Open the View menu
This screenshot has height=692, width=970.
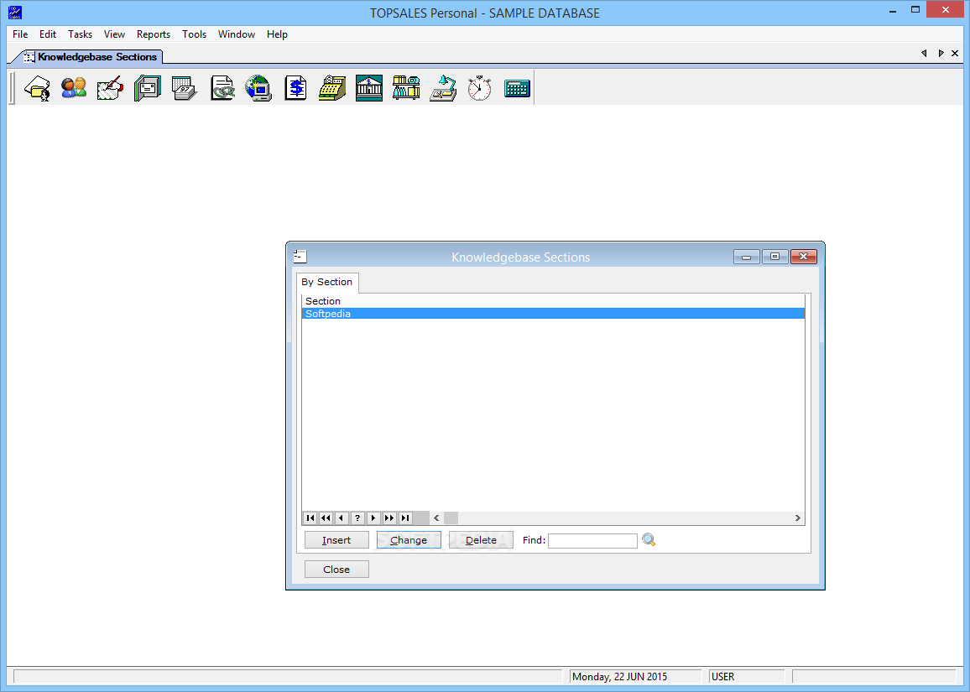point(114,34)
